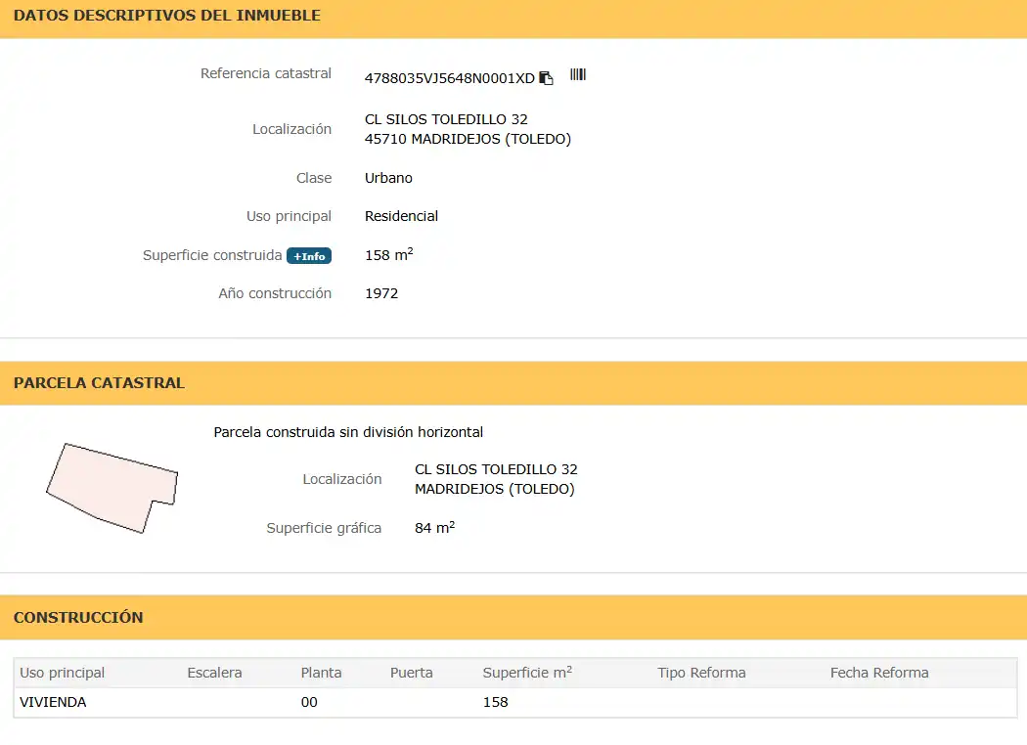Viewport: 1027px width, 745px height.
Task: Open the cadastral parcel shape thumbnail
Action: [x=112, y=489]
